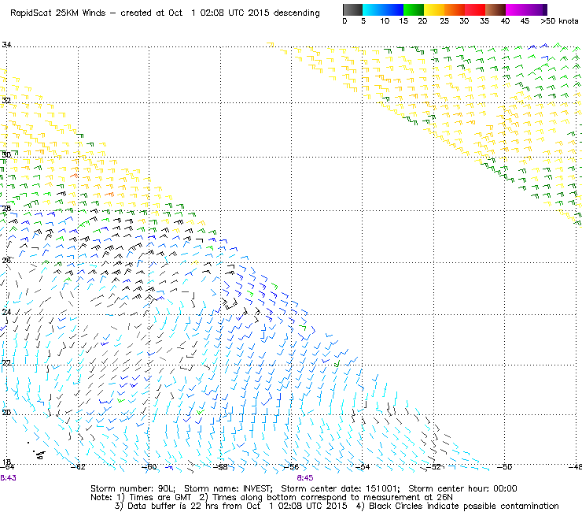582x512 pixels.
Task: Click 'Storm center date: 151001' text
Action: [x=341, y=488]
